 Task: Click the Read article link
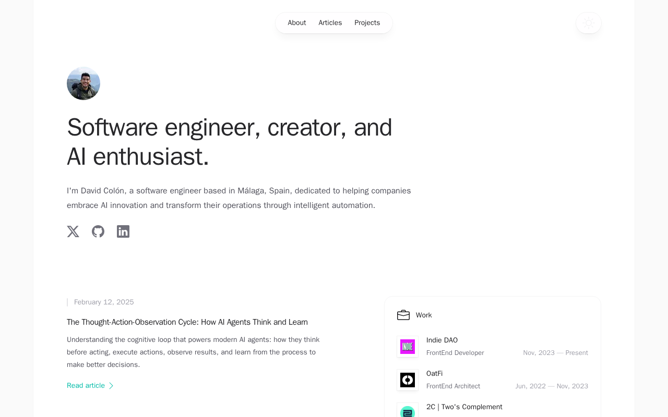click(86, 386)
